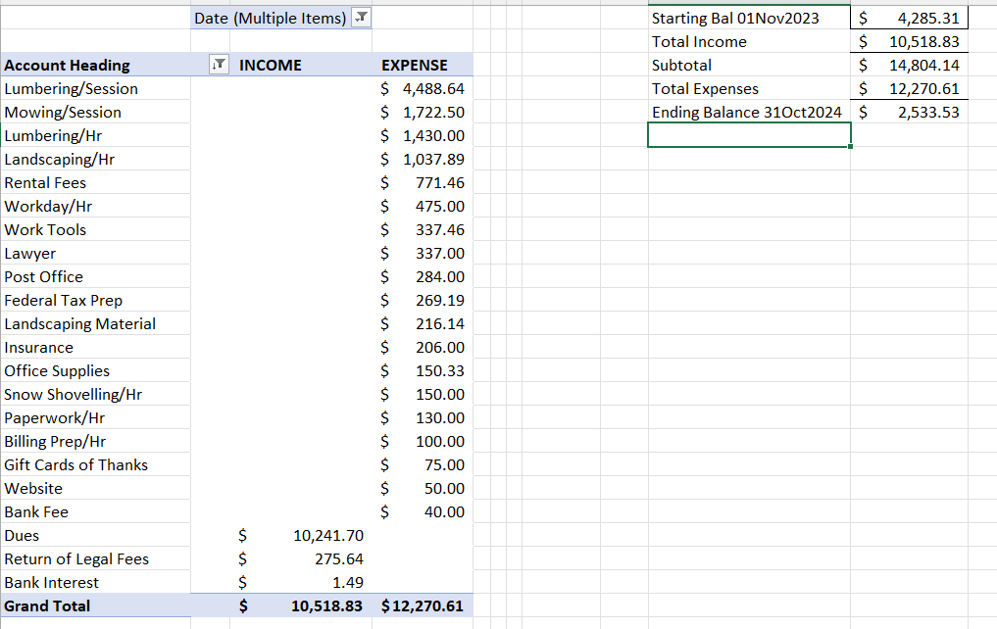Select the Gift Cards of Thanks row
Screen dimensions: 997x629
(x=76, y=465)
